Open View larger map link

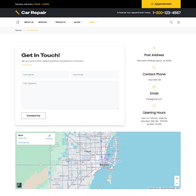click(24, 143)
